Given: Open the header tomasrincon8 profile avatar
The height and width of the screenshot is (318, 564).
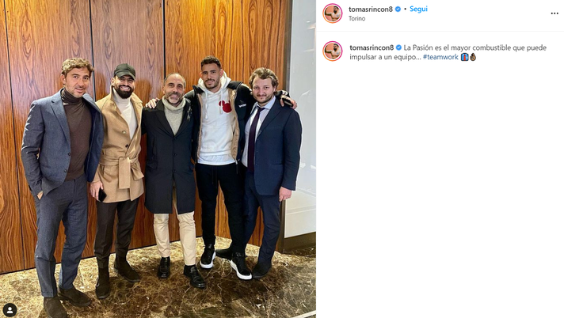Looking at the screenshot, I should coord(333,13).
